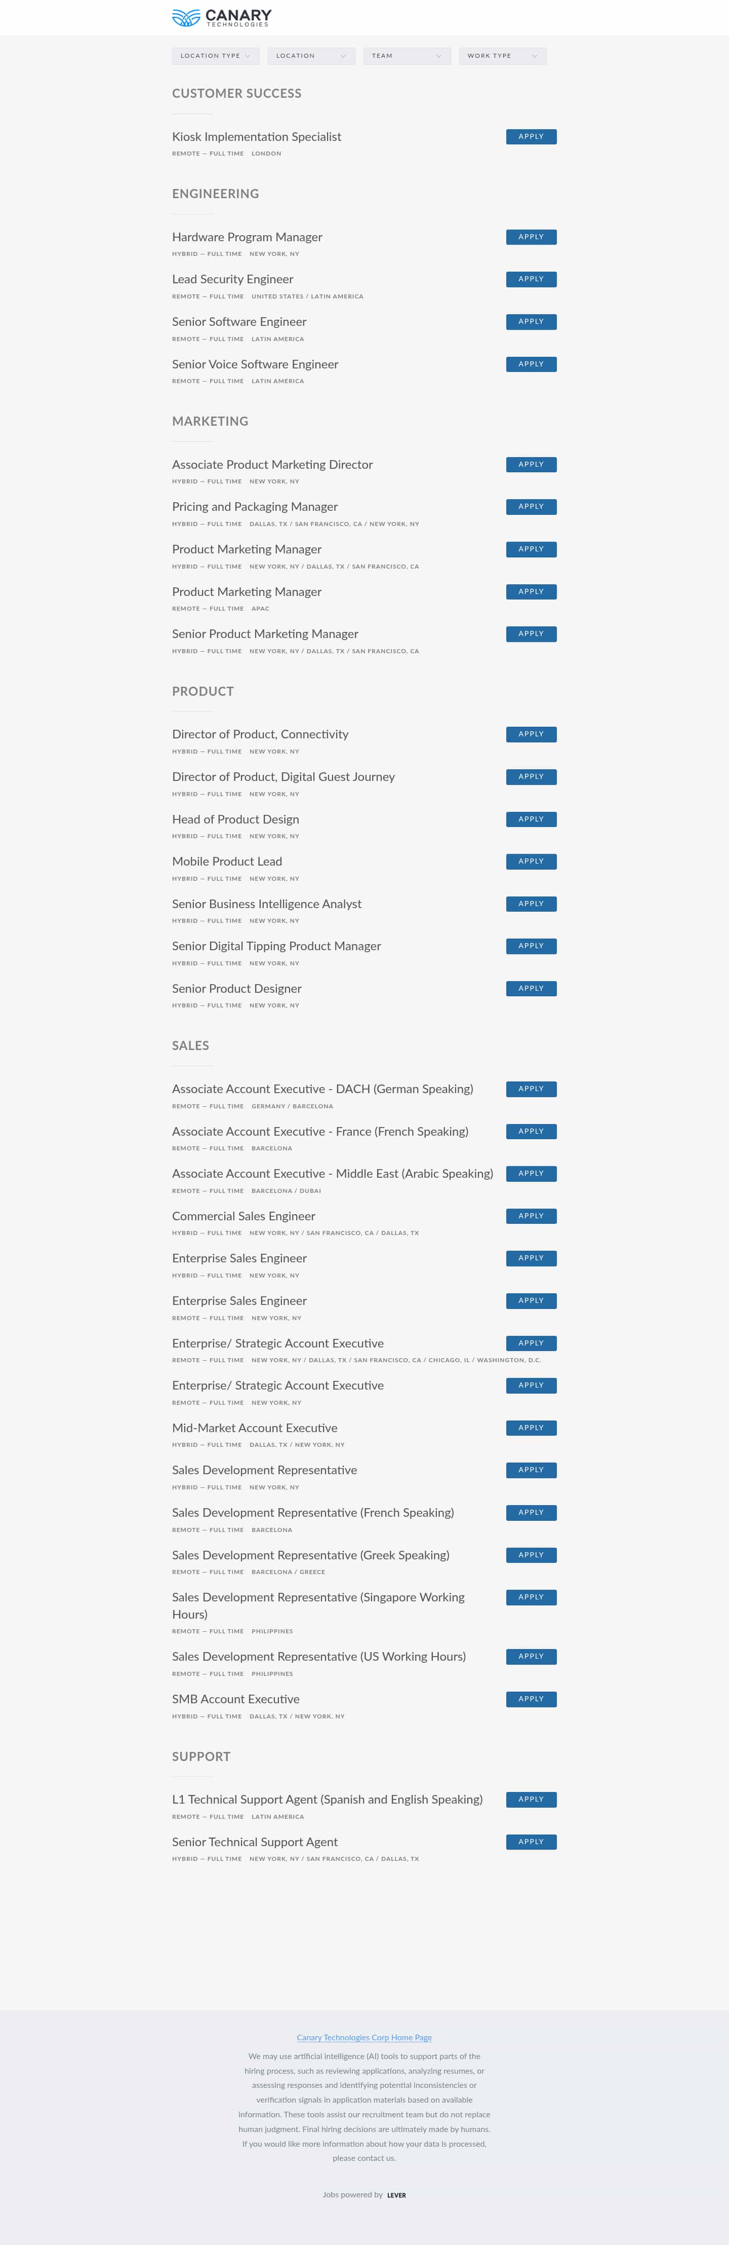Expand the Location filter dropdown

(x=311, y=56)
